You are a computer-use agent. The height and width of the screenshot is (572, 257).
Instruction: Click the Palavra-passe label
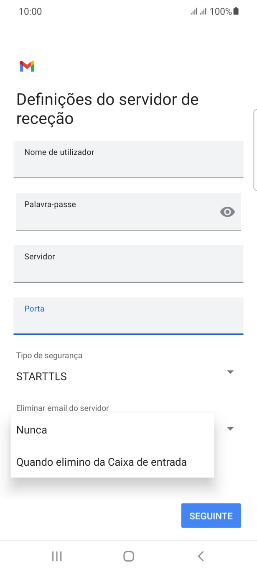click(50, 204)
